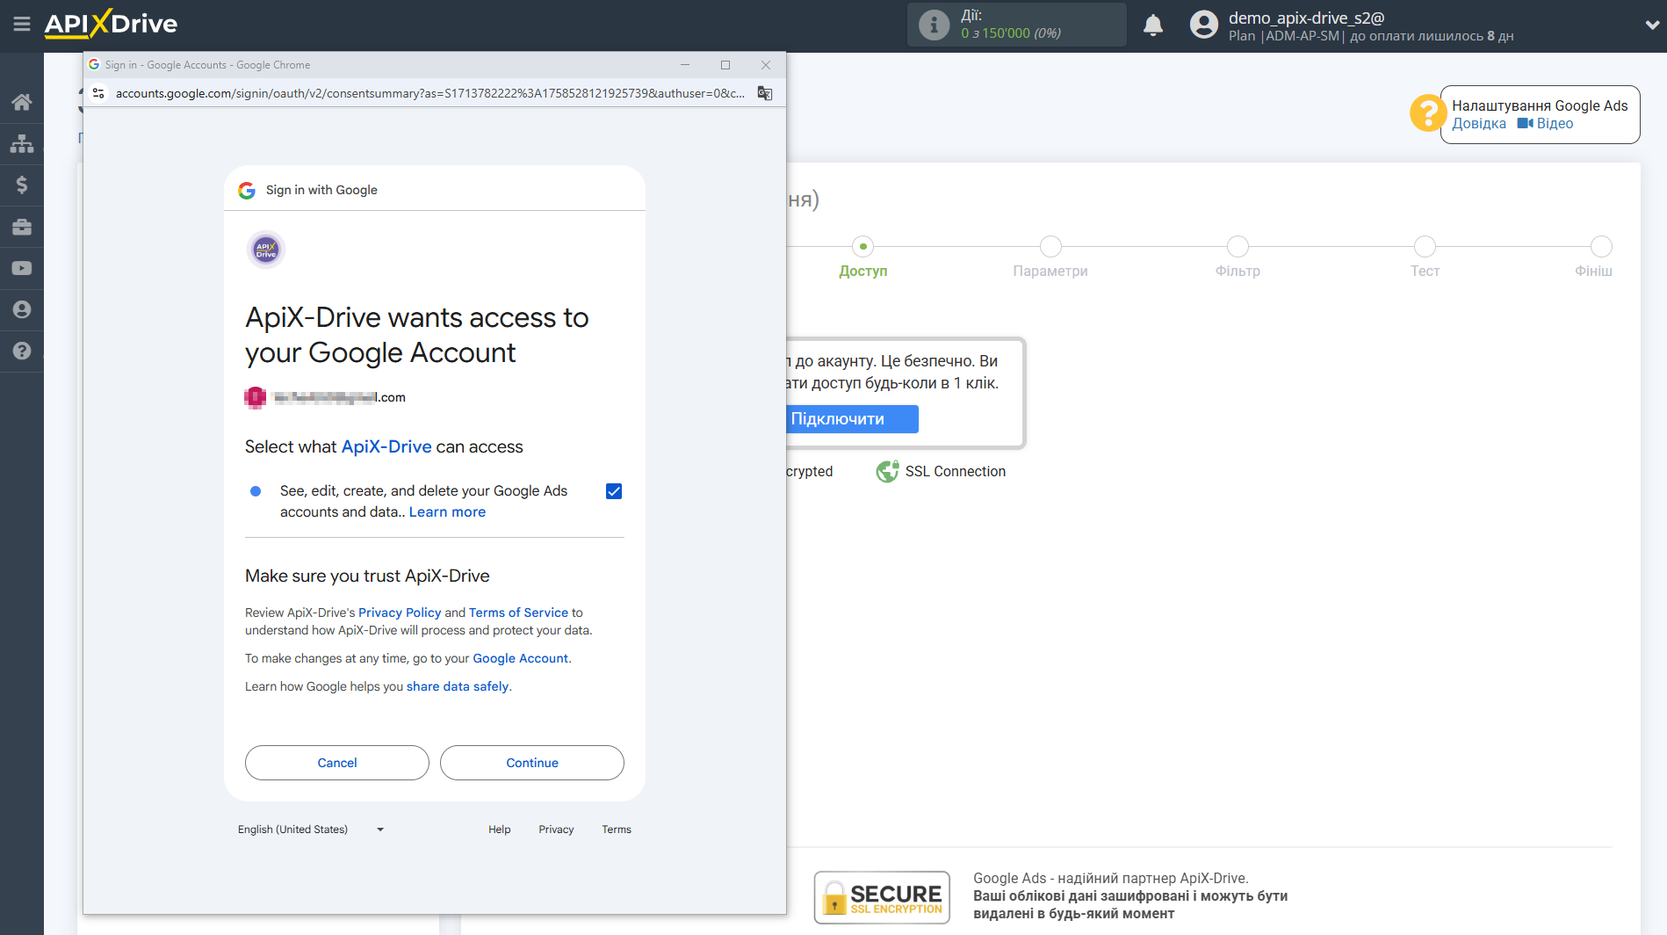The width and height of the screenshot is (1667, 935).
Task: Open the Privacy Policy link
Action: pos(399,612)
